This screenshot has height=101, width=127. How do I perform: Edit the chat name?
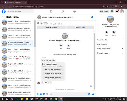coord(68,45)
